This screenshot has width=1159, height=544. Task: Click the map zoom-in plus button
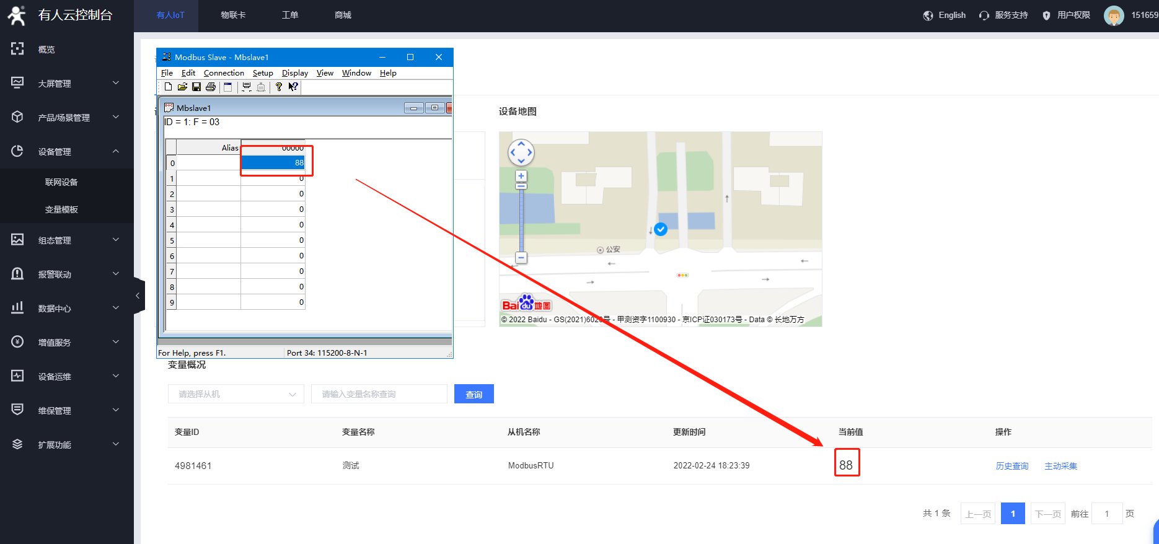coord(521,176)
